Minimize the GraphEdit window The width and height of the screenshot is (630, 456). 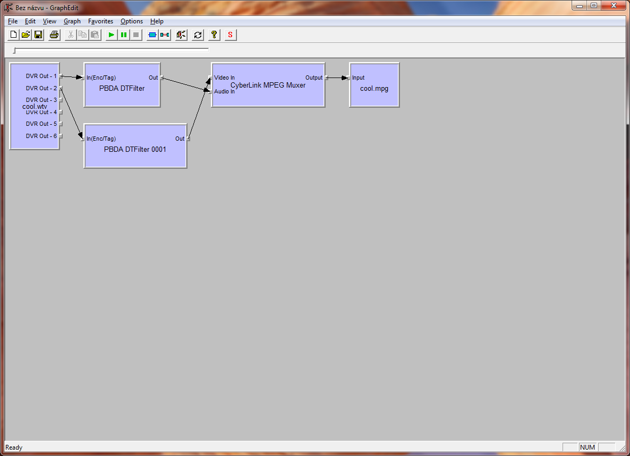[x=580, y=6]
